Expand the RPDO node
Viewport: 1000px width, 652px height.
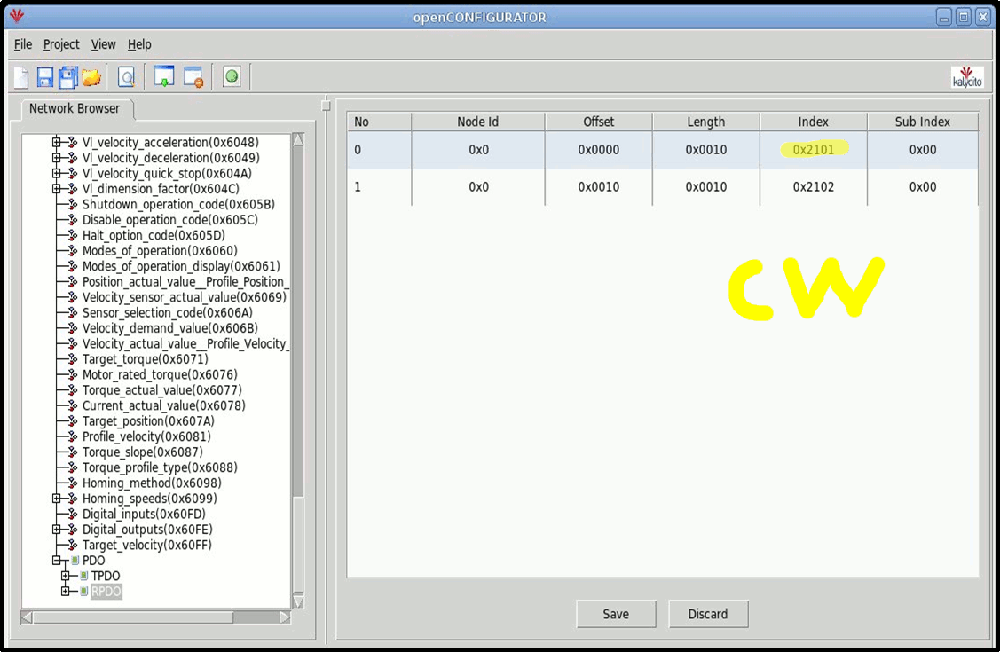65,592
